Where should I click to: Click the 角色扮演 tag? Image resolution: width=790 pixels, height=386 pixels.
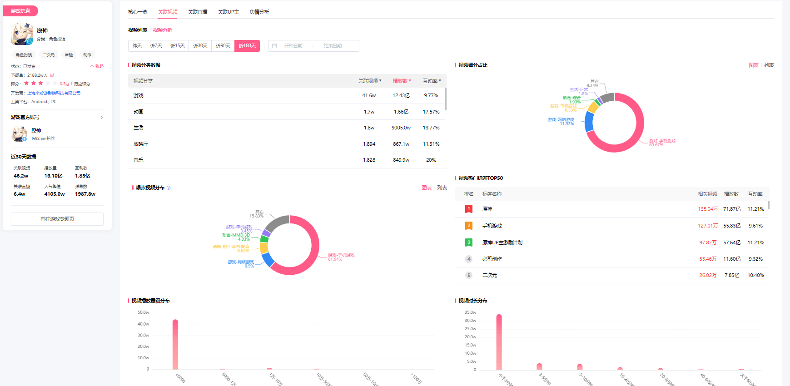click(24, 55)
